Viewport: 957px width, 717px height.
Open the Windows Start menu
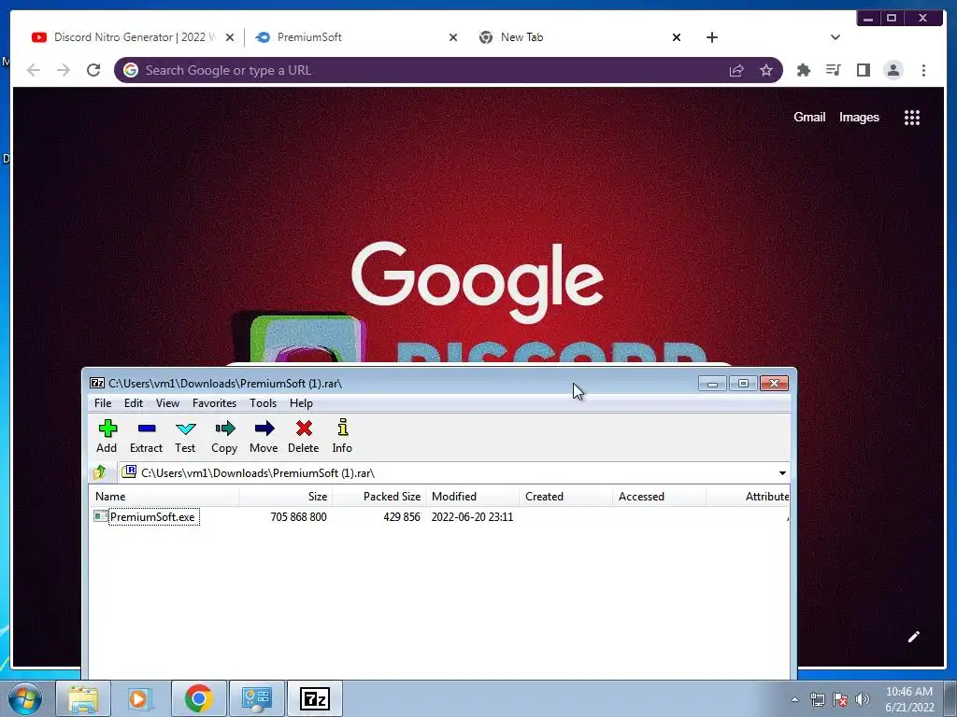pos(25,698)
